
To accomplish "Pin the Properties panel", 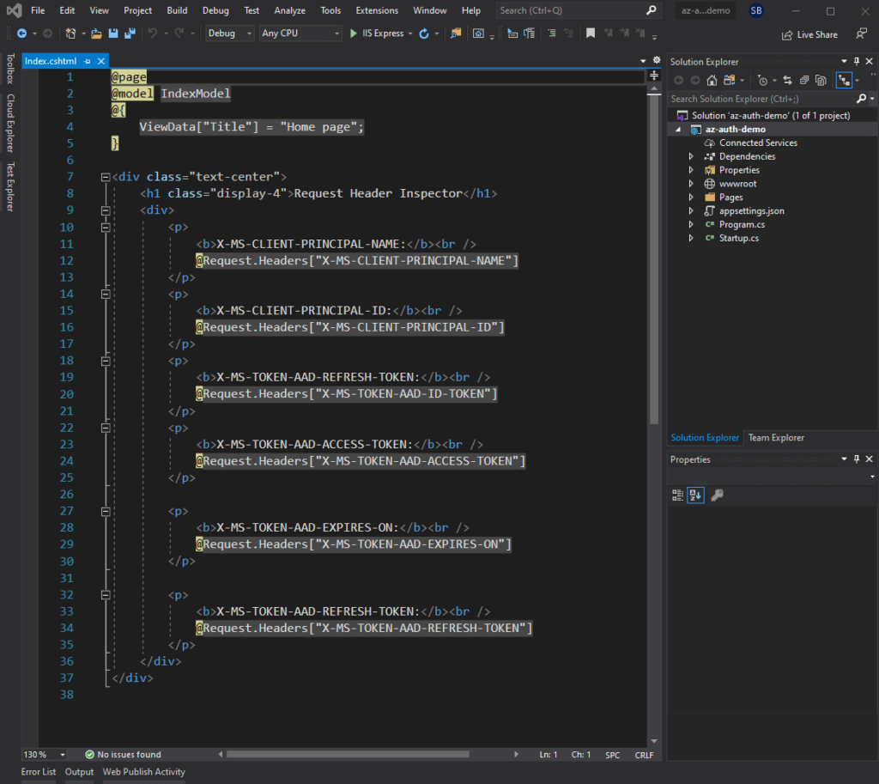I will point(857,459).
